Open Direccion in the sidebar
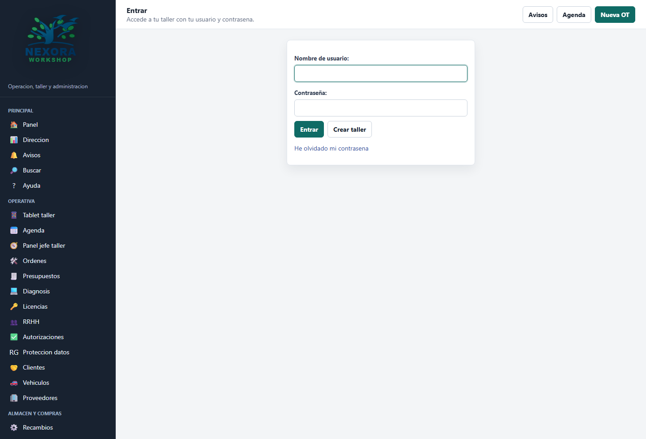646x439 pixels. tap(57, 140)
